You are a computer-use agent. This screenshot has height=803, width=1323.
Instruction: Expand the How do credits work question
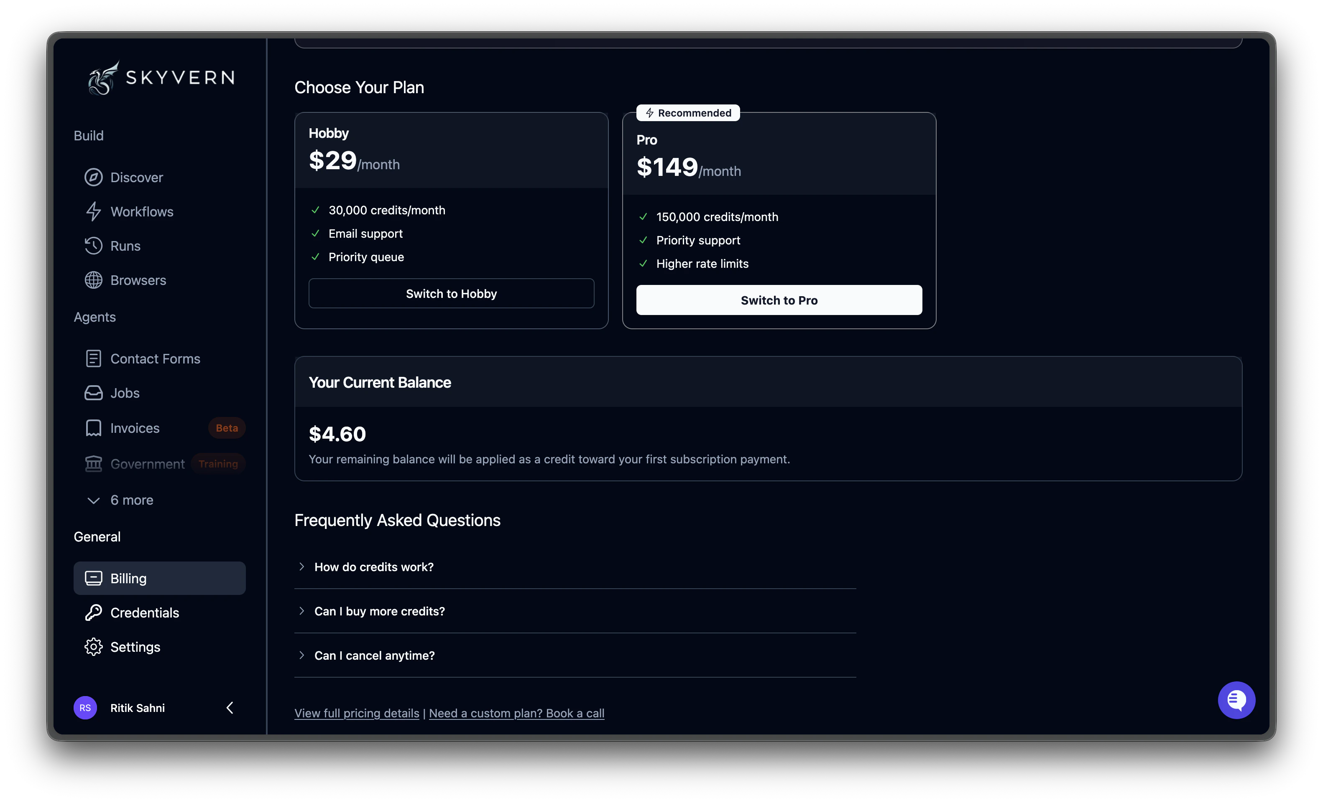pos(374,567)
